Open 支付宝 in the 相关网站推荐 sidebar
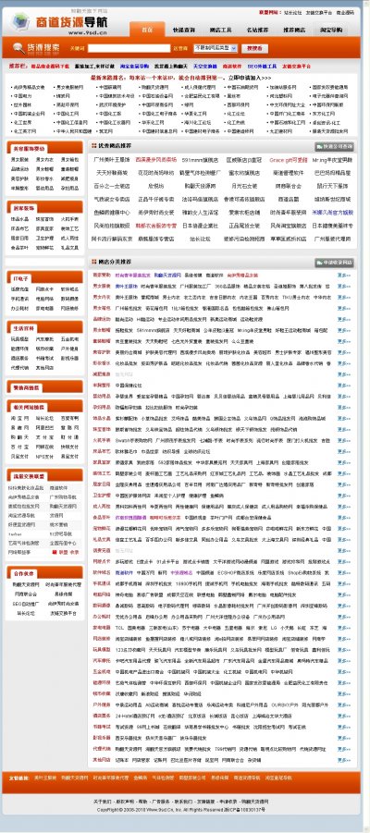 point(44,437)
